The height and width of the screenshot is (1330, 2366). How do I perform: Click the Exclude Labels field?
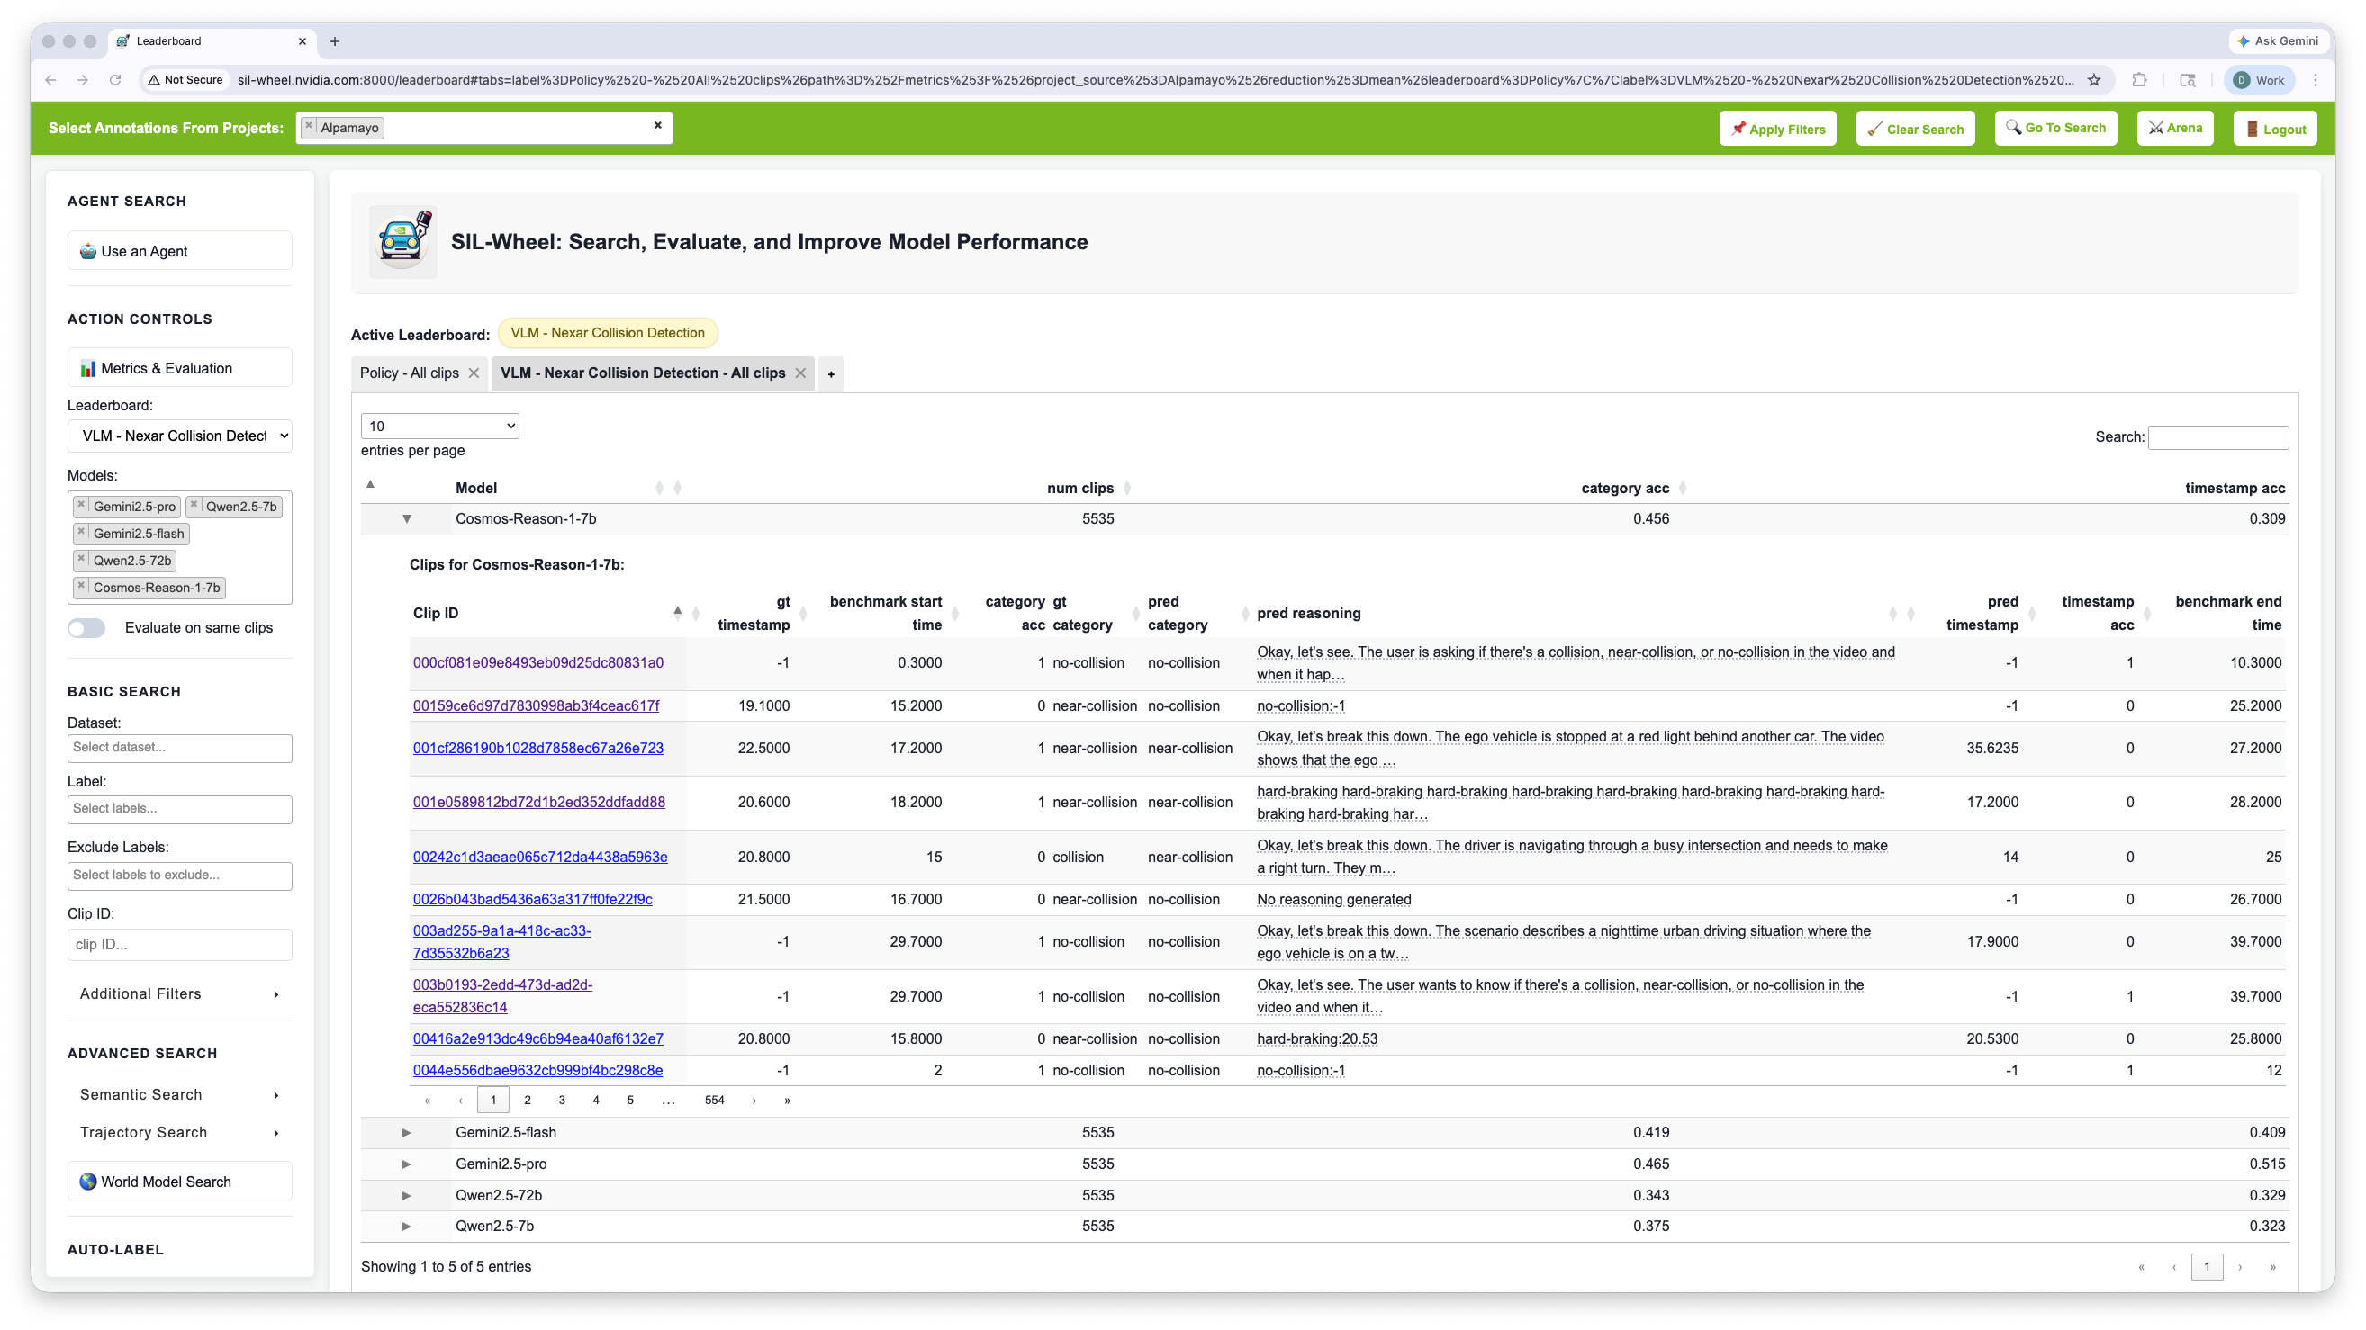180,876
